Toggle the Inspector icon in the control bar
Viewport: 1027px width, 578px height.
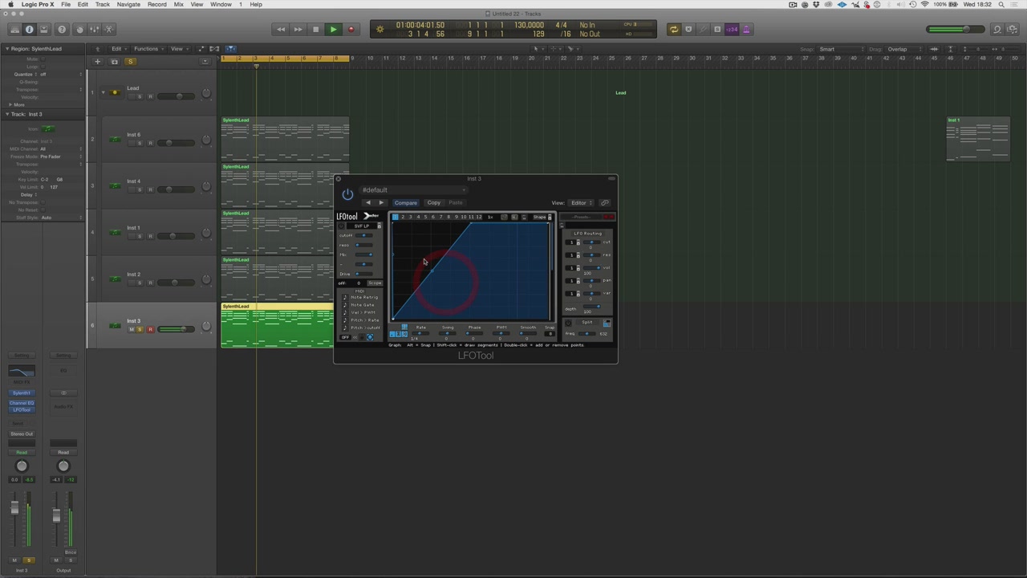tap(30, 30)
